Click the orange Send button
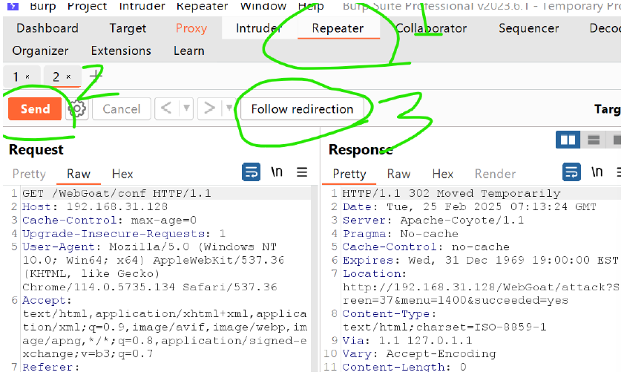 pyautogui.click(x=35, y=108)
